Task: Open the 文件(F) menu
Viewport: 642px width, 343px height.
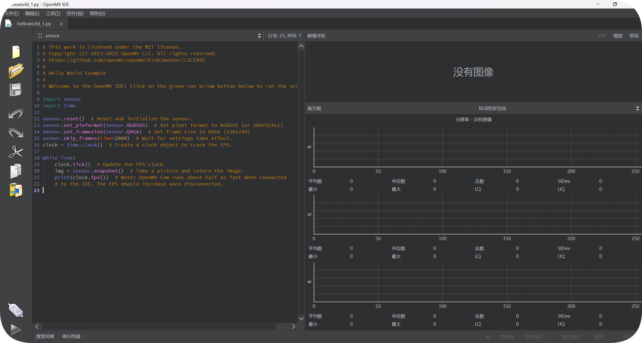Action: (x=11, y=13)
